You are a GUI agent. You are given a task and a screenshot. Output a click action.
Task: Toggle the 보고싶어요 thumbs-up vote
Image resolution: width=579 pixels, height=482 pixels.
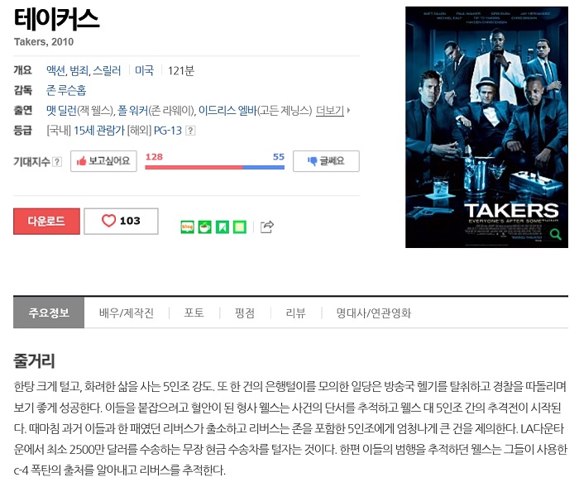pos(103,161)
